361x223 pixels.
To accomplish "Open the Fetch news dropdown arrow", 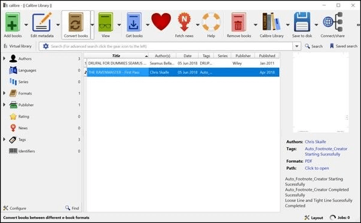I will click(198, 24).
